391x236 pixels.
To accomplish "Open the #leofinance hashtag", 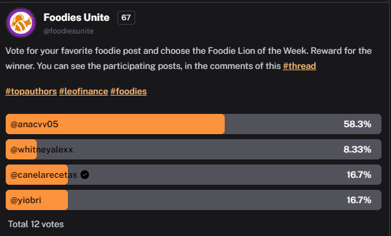I will click(x=84, y=91).
